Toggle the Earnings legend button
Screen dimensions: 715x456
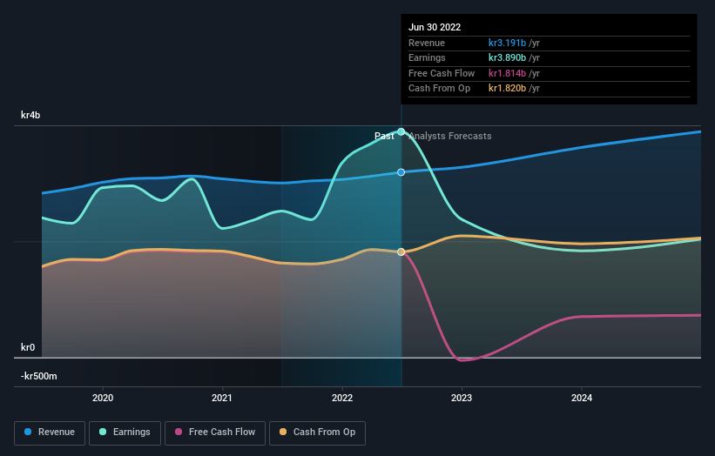[x=125, y=433]
